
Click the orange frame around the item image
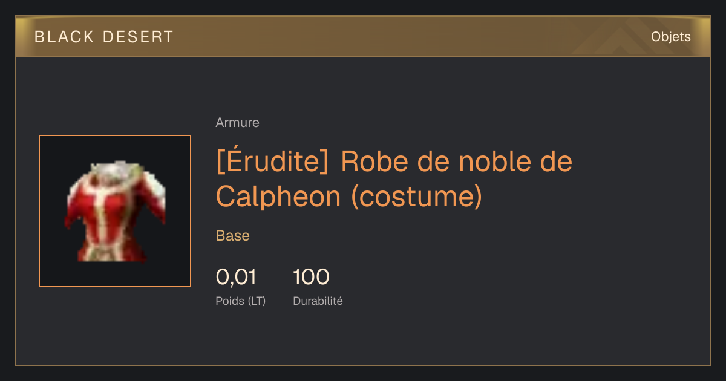(115, 211)
